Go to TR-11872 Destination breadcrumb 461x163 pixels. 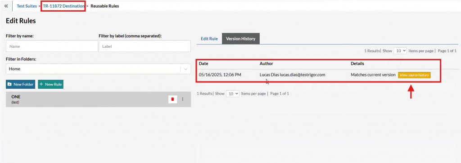[x=63, y=6]
